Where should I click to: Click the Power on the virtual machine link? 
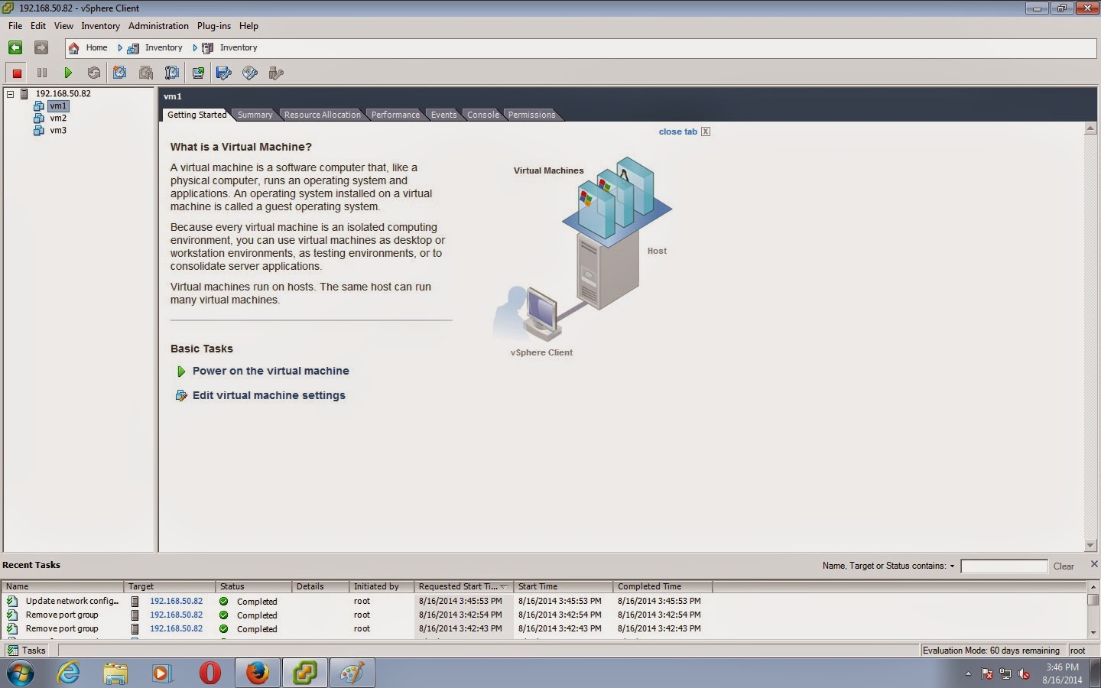[x=271, y=372]
